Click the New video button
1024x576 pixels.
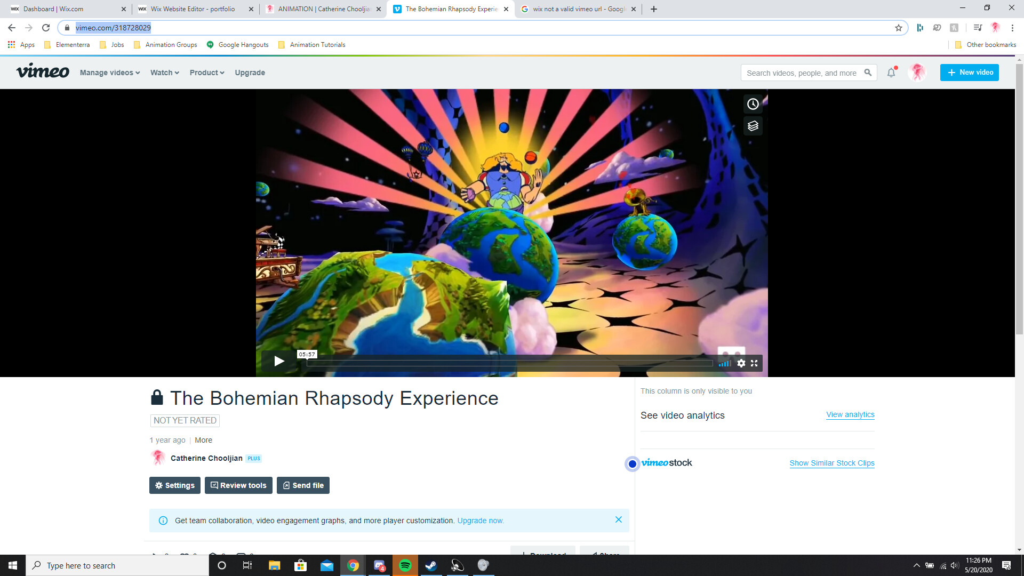coord(970,73)
